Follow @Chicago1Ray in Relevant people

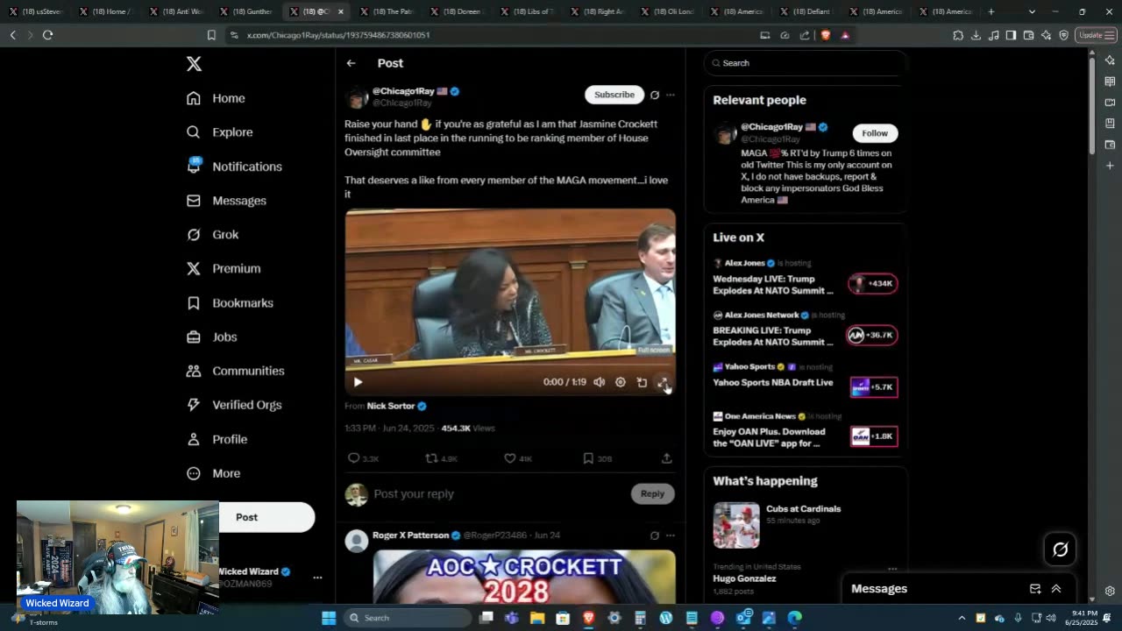point(875,133)
